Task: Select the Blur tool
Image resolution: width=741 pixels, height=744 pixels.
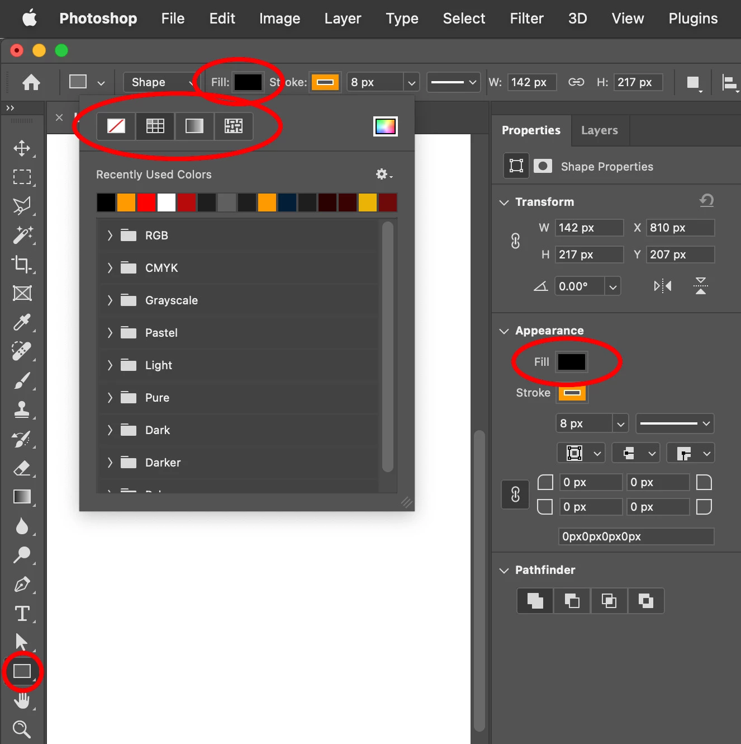Action: point(22,526)
